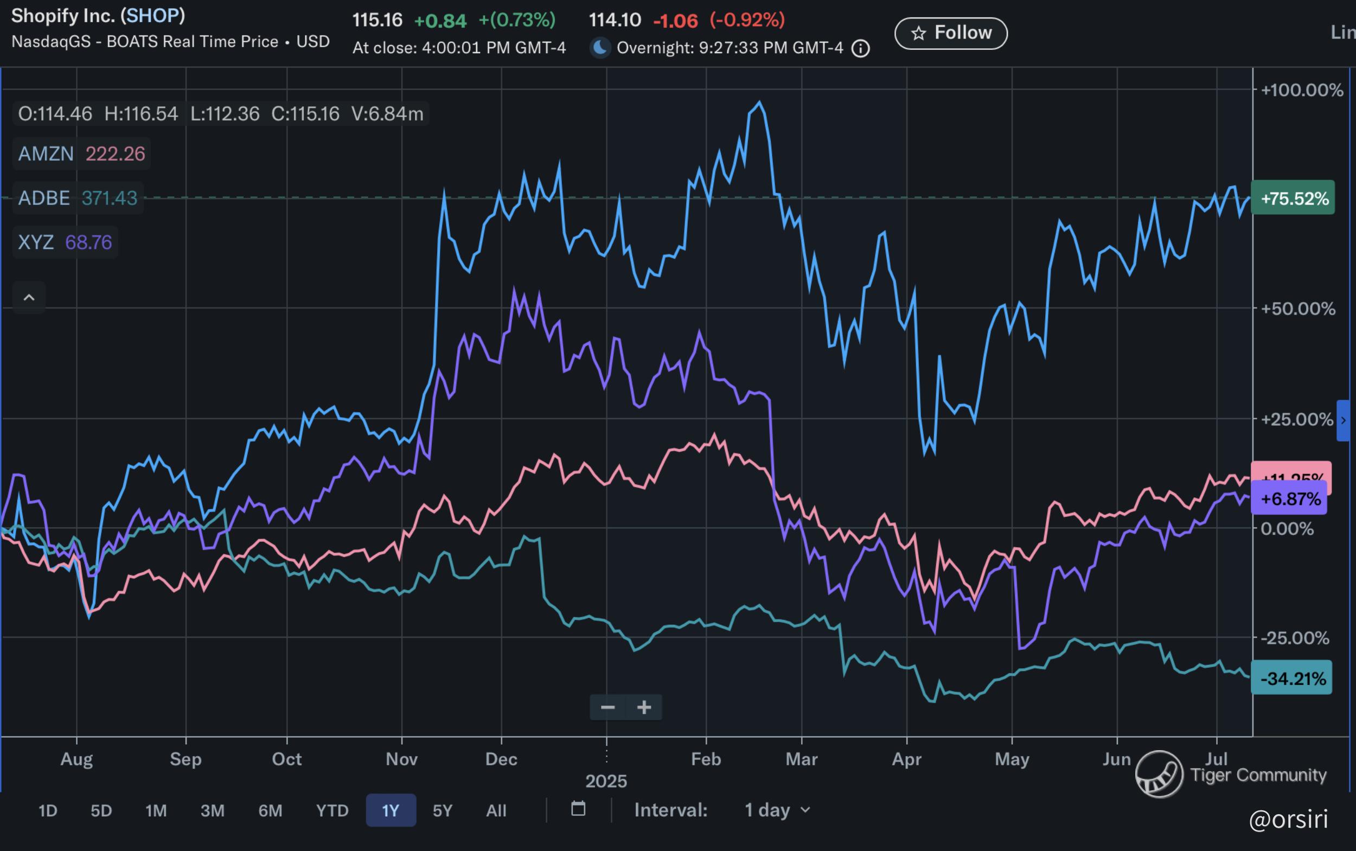Select the 1Y time range
The image size is (1356, 851).
(x=391, y=810)
